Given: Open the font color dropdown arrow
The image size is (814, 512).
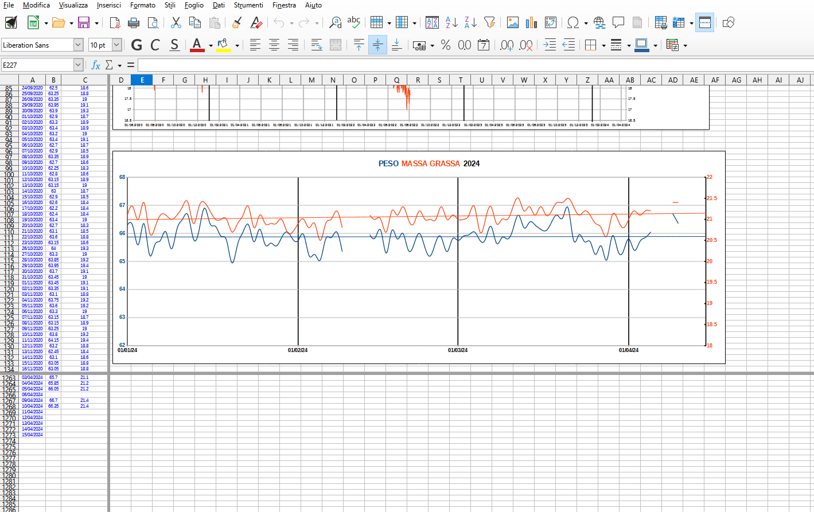Looking at the screenshot, I should pyautogui.click(x=211, y=45).
